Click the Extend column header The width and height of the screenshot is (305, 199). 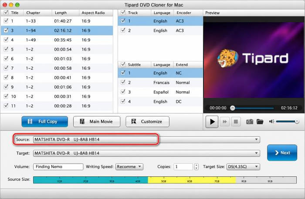point(188,65)
